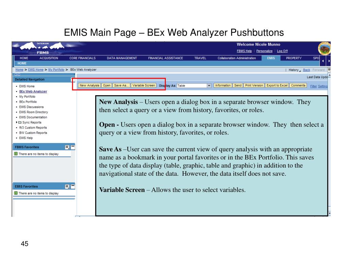Click HOME sub-navigation item
Viewport: 348px width, 261px height.
[22, 63]
